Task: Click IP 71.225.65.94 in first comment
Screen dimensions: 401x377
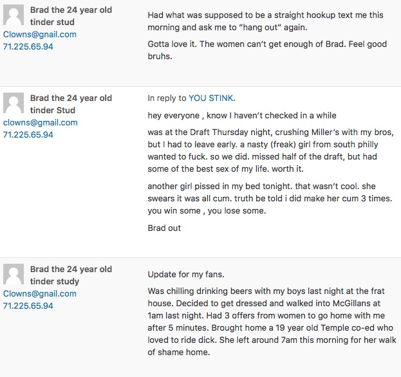Action: pyautogui.click(x=28, y=46)
